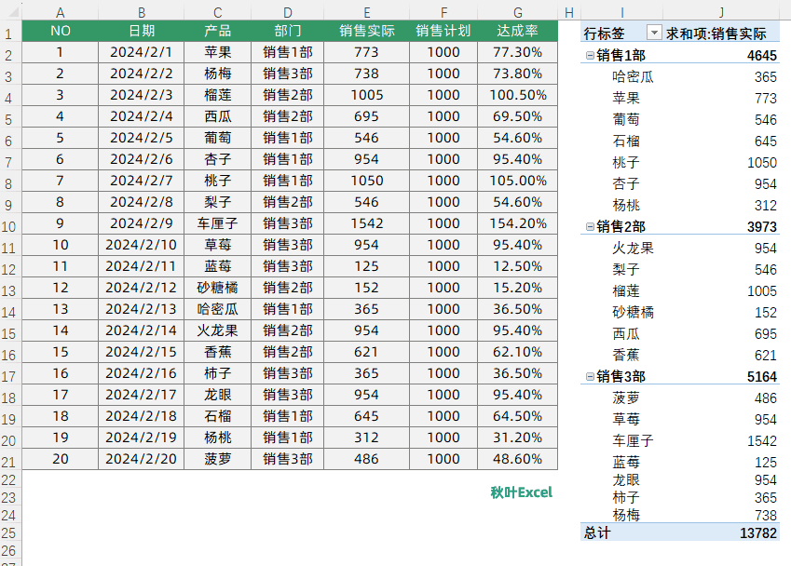
Task: Select the grand total 13782
Action: 758,532
